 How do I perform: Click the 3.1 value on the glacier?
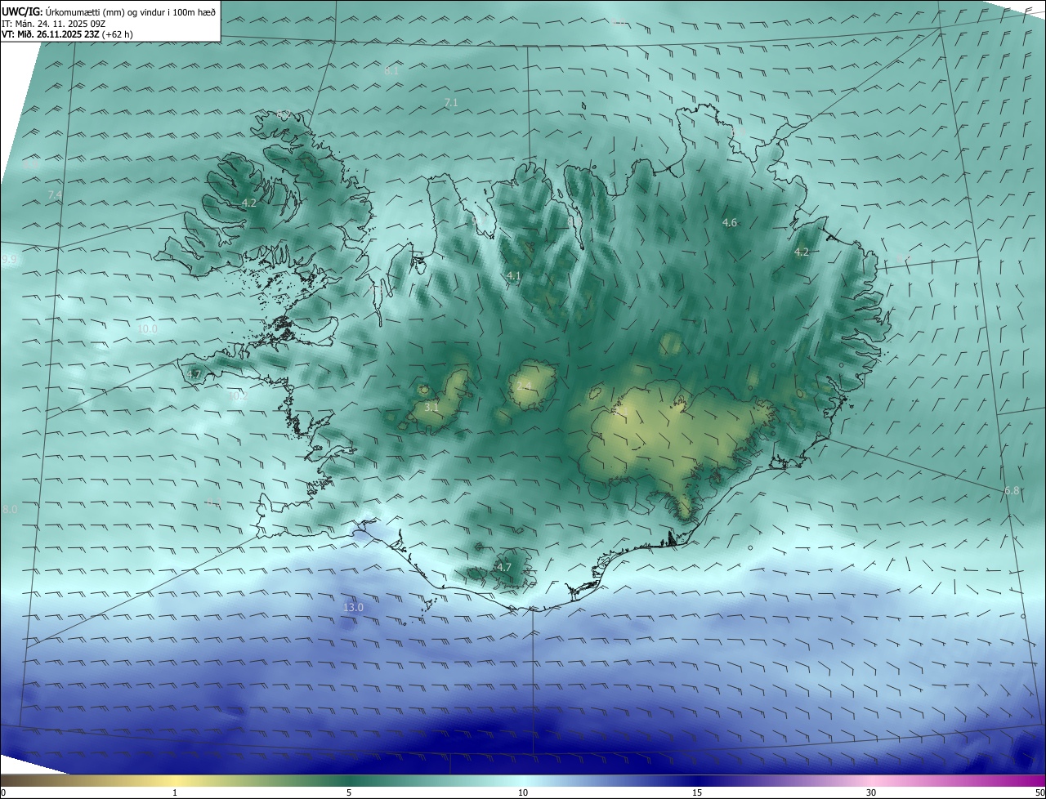coord(431,406)
